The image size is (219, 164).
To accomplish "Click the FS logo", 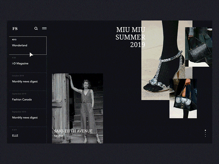I will [x=15, y=28].
